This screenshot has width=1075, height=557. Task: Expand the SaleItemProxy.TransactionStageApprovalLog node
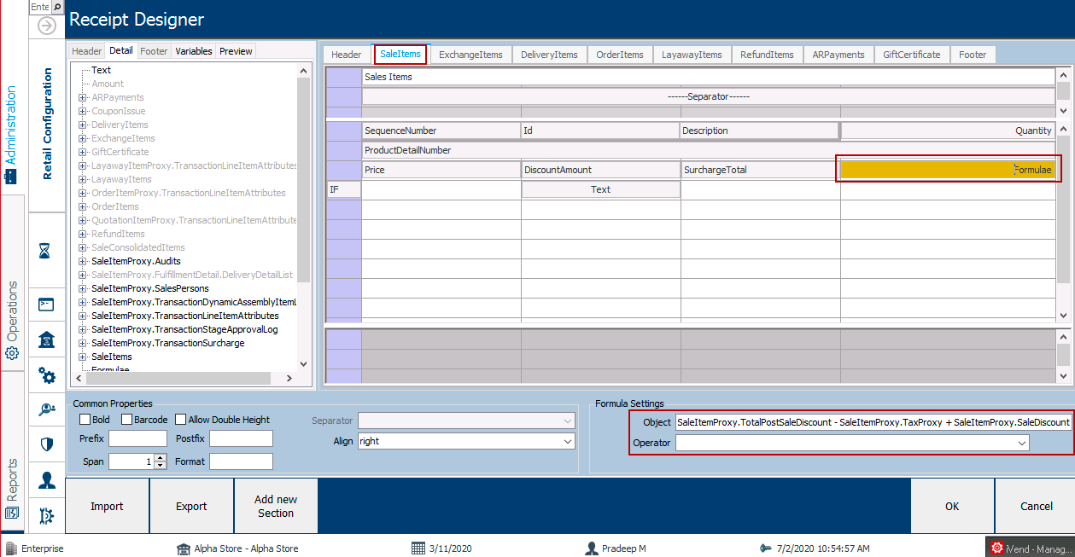pyautogui.click(x=83, y=329)
